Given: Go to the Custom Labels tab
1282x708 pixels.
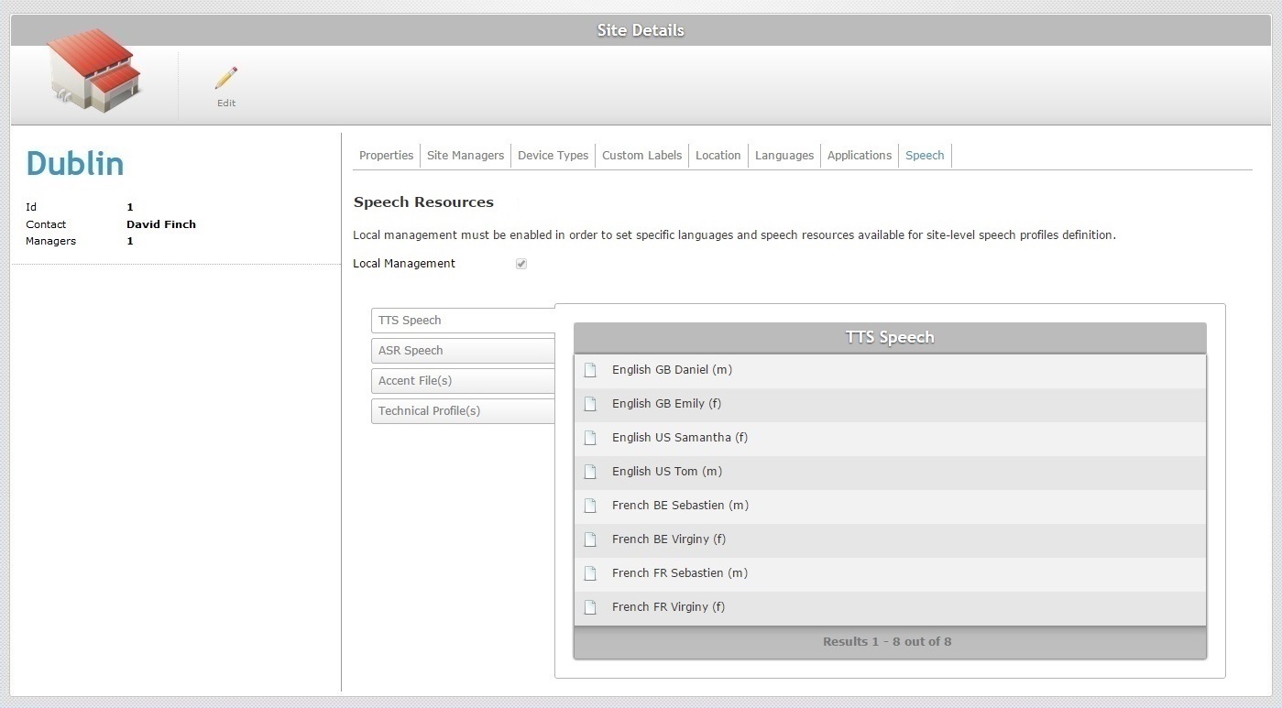Looking at the screenshot, I should pos(641,156).
